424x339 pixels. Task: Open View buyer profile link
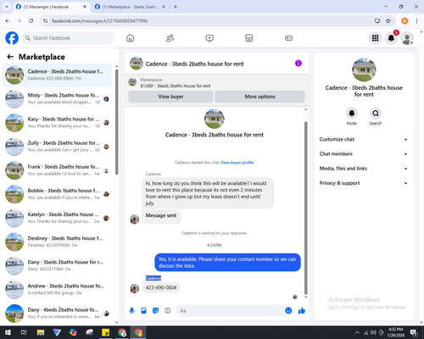click(237, 163)
